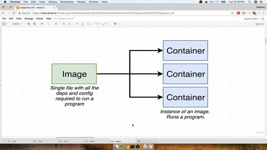Viewport: 267px width, 150px height.
Task: Click the delete trash icon in toolbar
Action: (56, 24)
